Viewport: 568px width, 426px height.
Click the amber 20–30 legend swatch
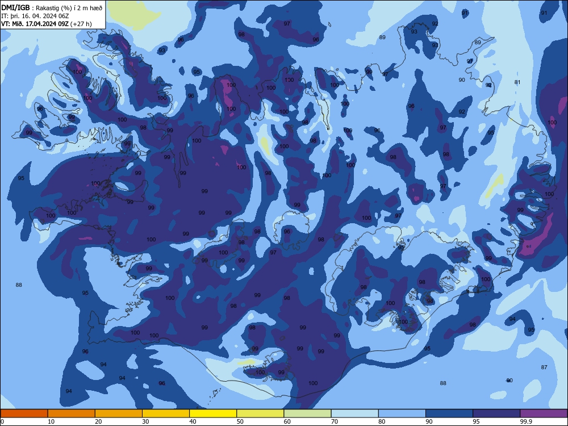pos(119,414)
